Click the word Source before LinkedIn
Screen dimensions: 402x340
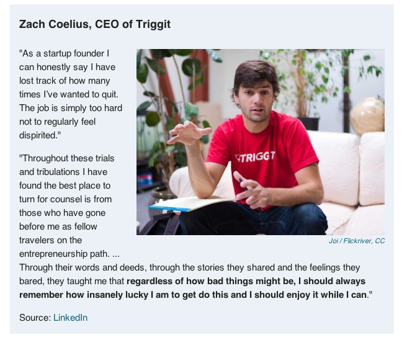(35, 318)
